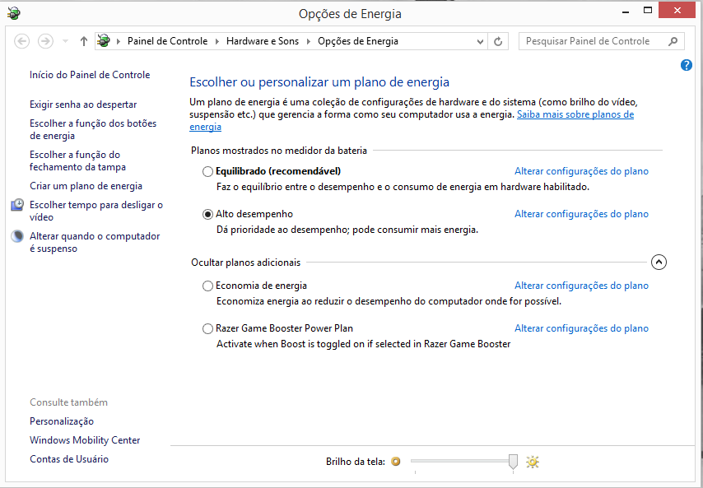Alterar configurações do plano for Equilibrado
703x488 pixels.
(581, 171)
